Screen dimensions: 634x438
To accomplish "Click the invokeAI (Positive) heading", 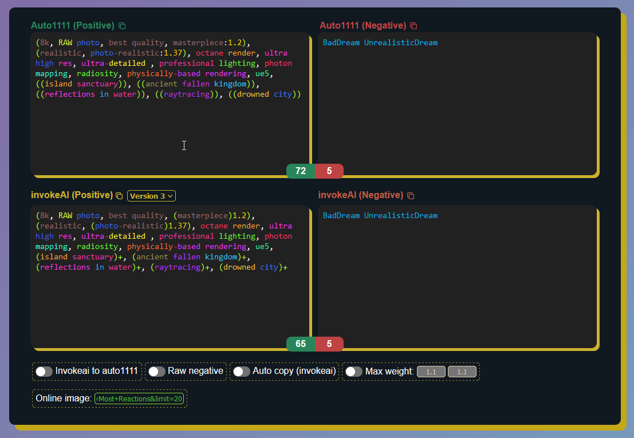I will [72, 195].
